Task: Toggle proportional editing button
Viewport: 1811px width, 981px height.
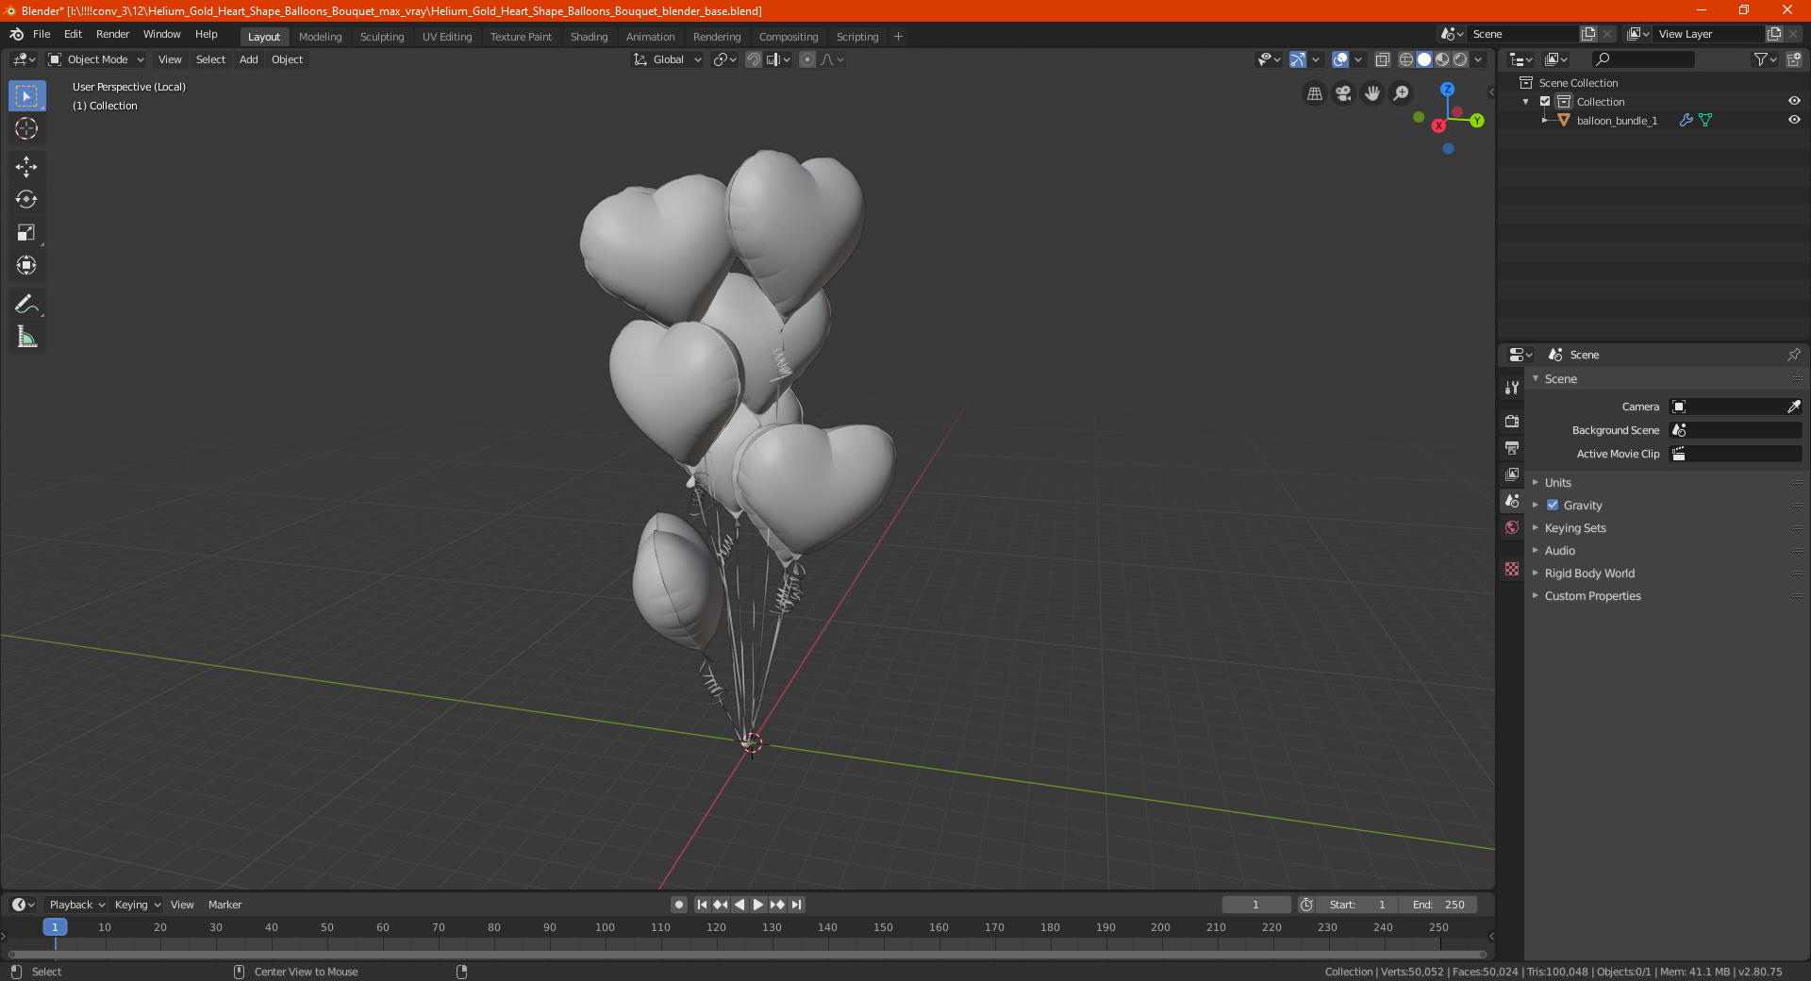Action: (807, 59)
